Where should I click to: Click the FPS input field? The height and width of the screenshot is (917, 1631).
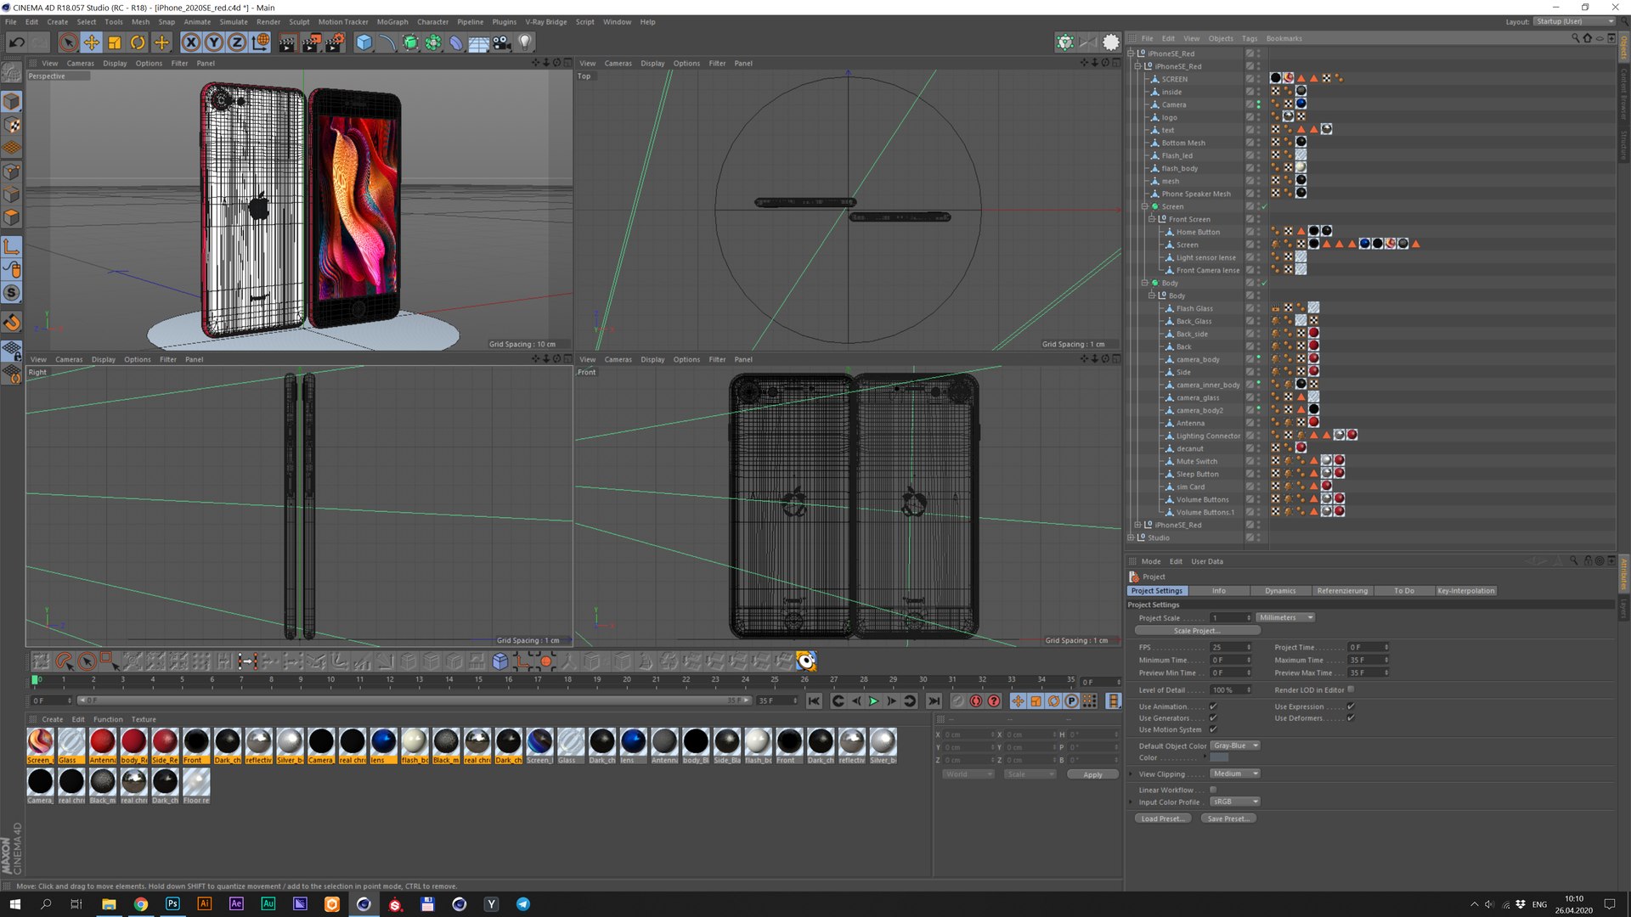pos(1231,648)
